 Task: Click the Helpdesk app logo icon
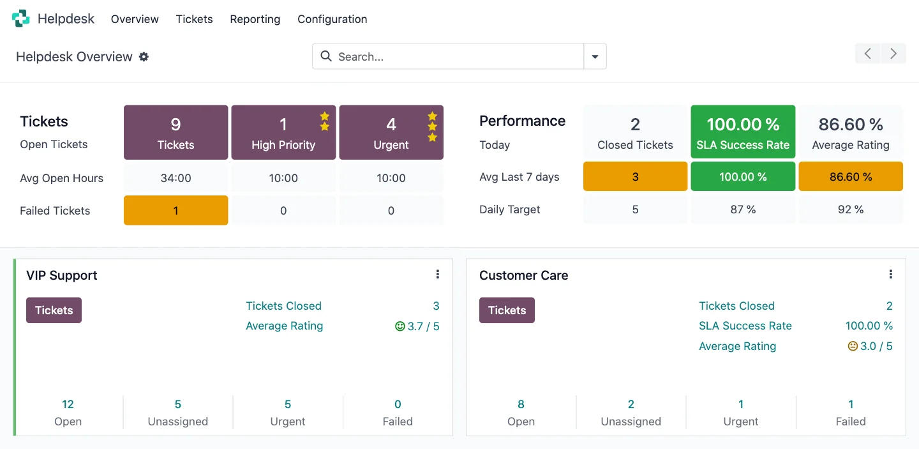(x=21, y=19)
